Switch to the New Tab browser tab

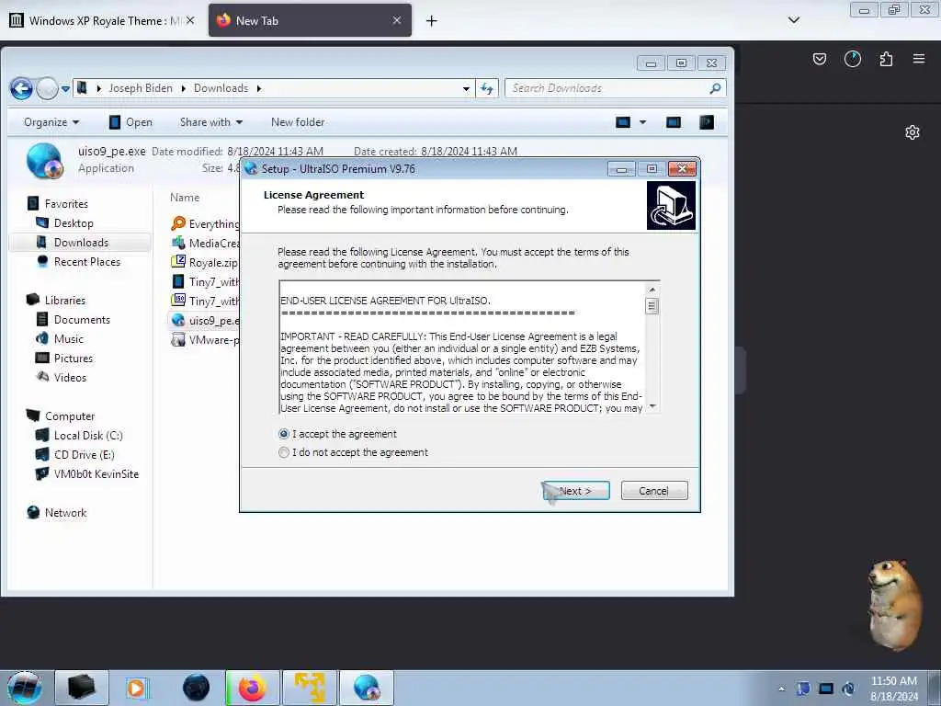click(310, 20)
